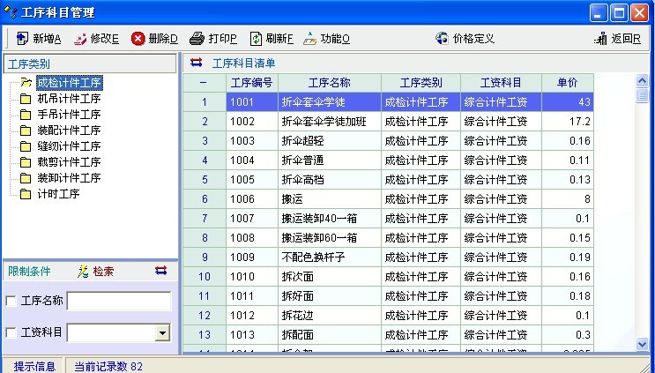Open the 功能 (Function) toolbar item

click(x=309, y=39)
